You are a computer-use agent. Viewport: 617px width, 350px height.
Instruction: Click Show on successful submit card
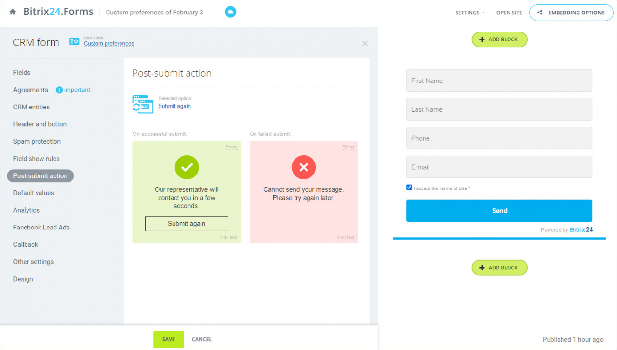231,147
